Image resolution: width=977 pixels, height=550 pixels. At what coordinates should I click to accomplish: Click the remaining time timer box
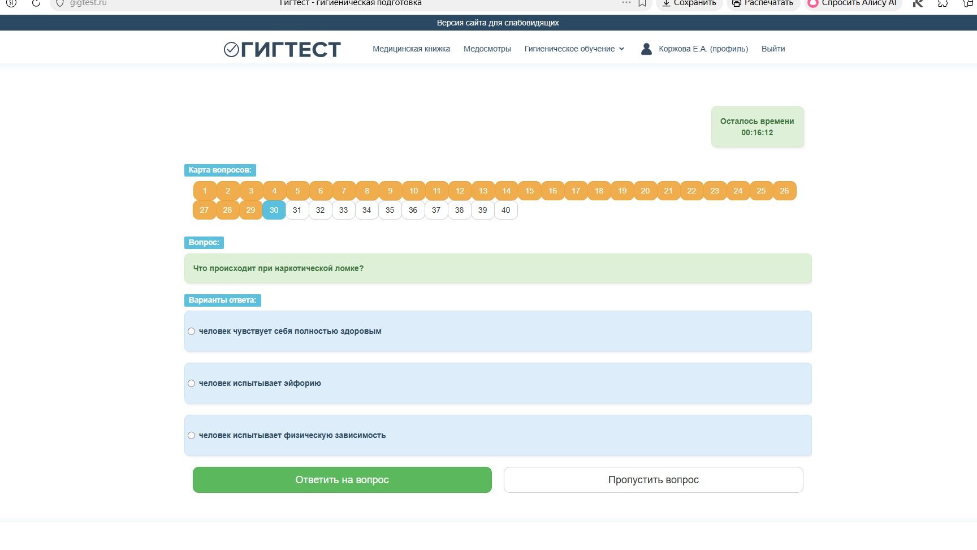(x=757, y=127)
